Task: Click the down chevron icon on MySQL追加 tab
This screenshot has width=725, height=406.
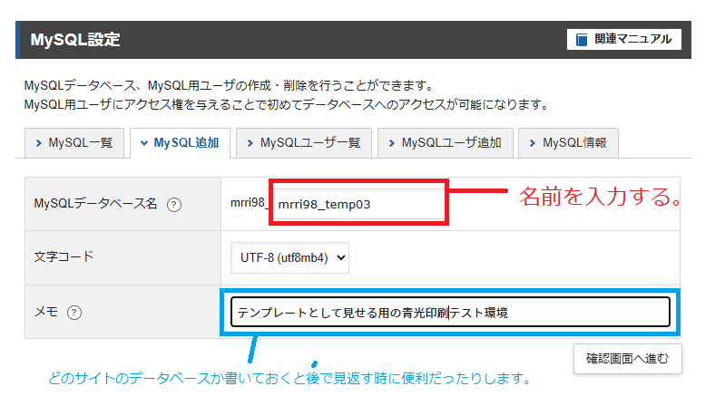Action: 143,143
